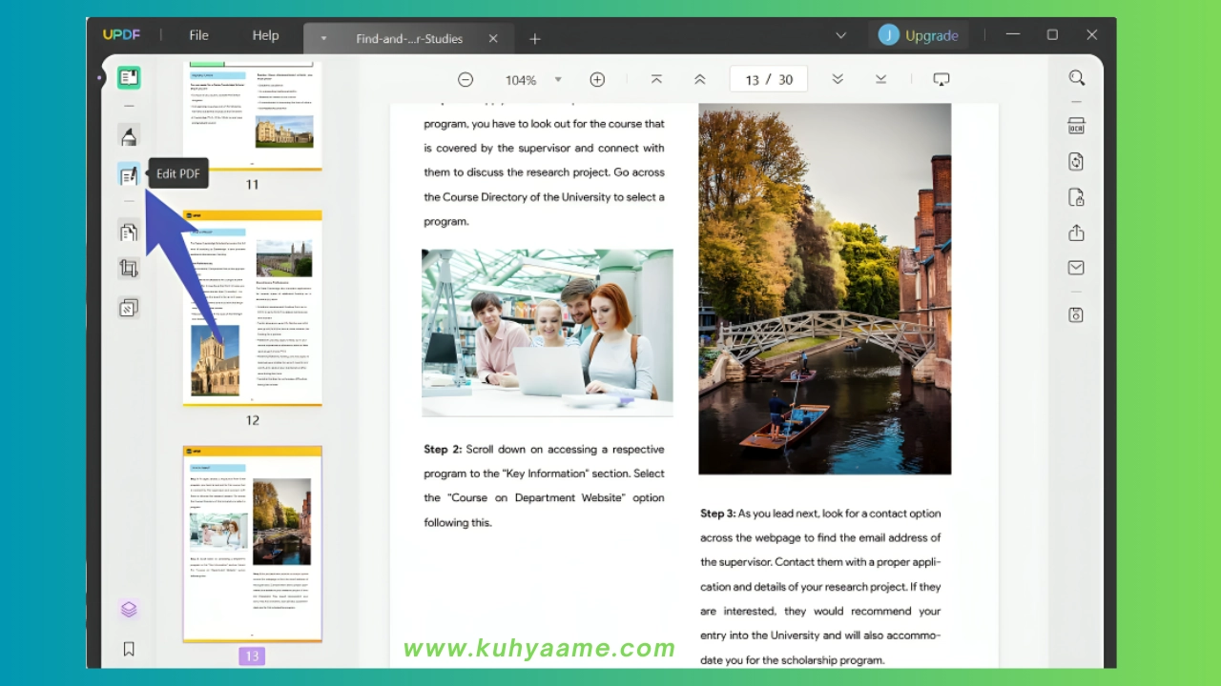Viewport: 1221px width, 686px height.
Task: Click the students with laptop image
Action: [548, 333]
